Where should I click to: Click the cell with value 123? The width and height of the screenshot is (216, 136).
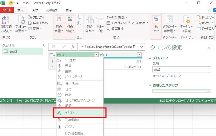click(122, 61)
